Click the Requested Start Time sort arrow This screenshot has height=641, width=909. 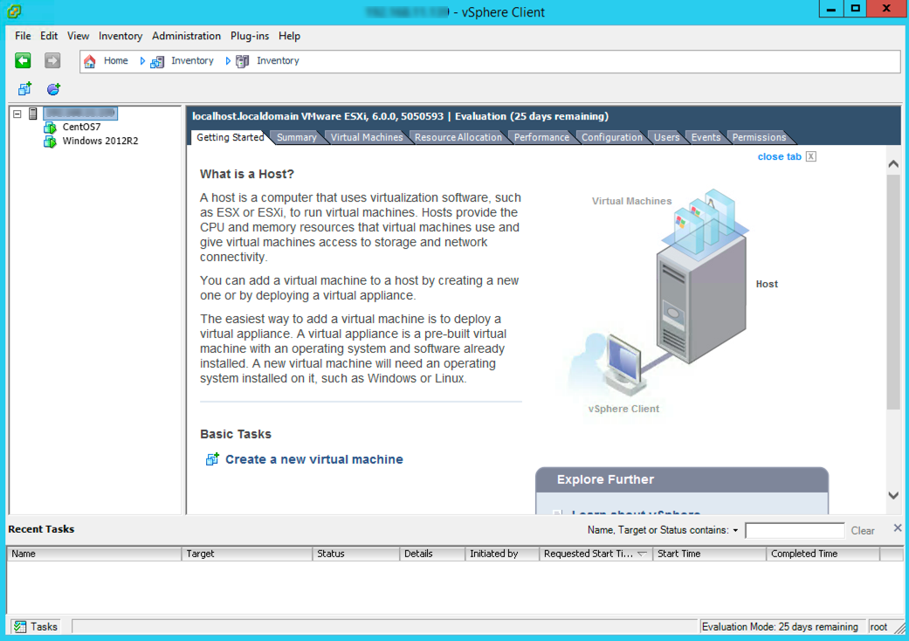pyautogui.click(x=641, y=554)
